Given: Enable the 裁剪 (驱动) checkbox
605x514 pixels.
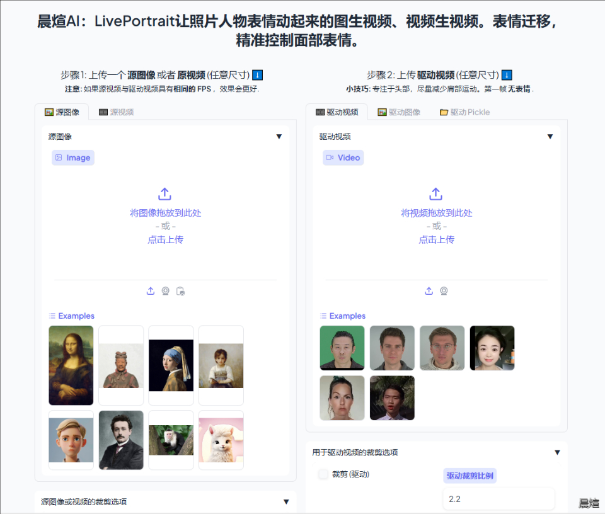Looking at the screenshot, I should click(x=323, y=474).
